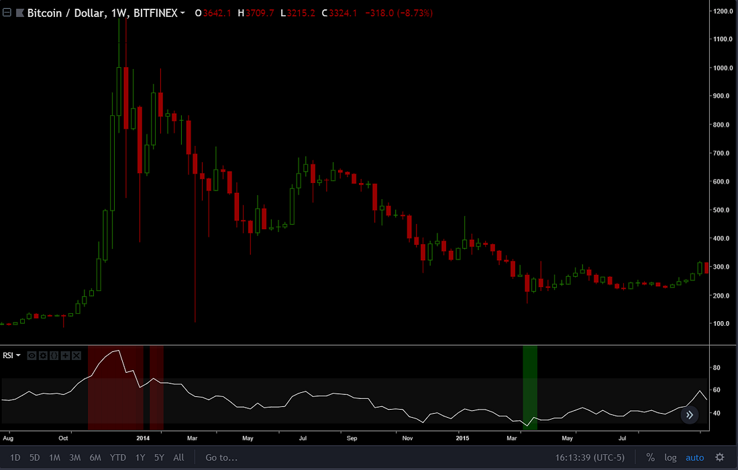
Task: Collapse the chart legend minus box
Action: point(7,13)
